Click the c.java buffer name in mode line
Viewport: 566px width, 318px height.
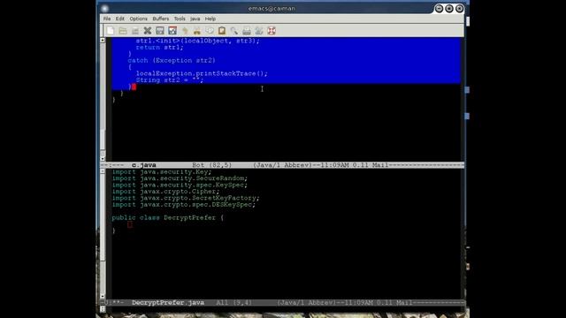pyautogui.click(x=143, y=165)
